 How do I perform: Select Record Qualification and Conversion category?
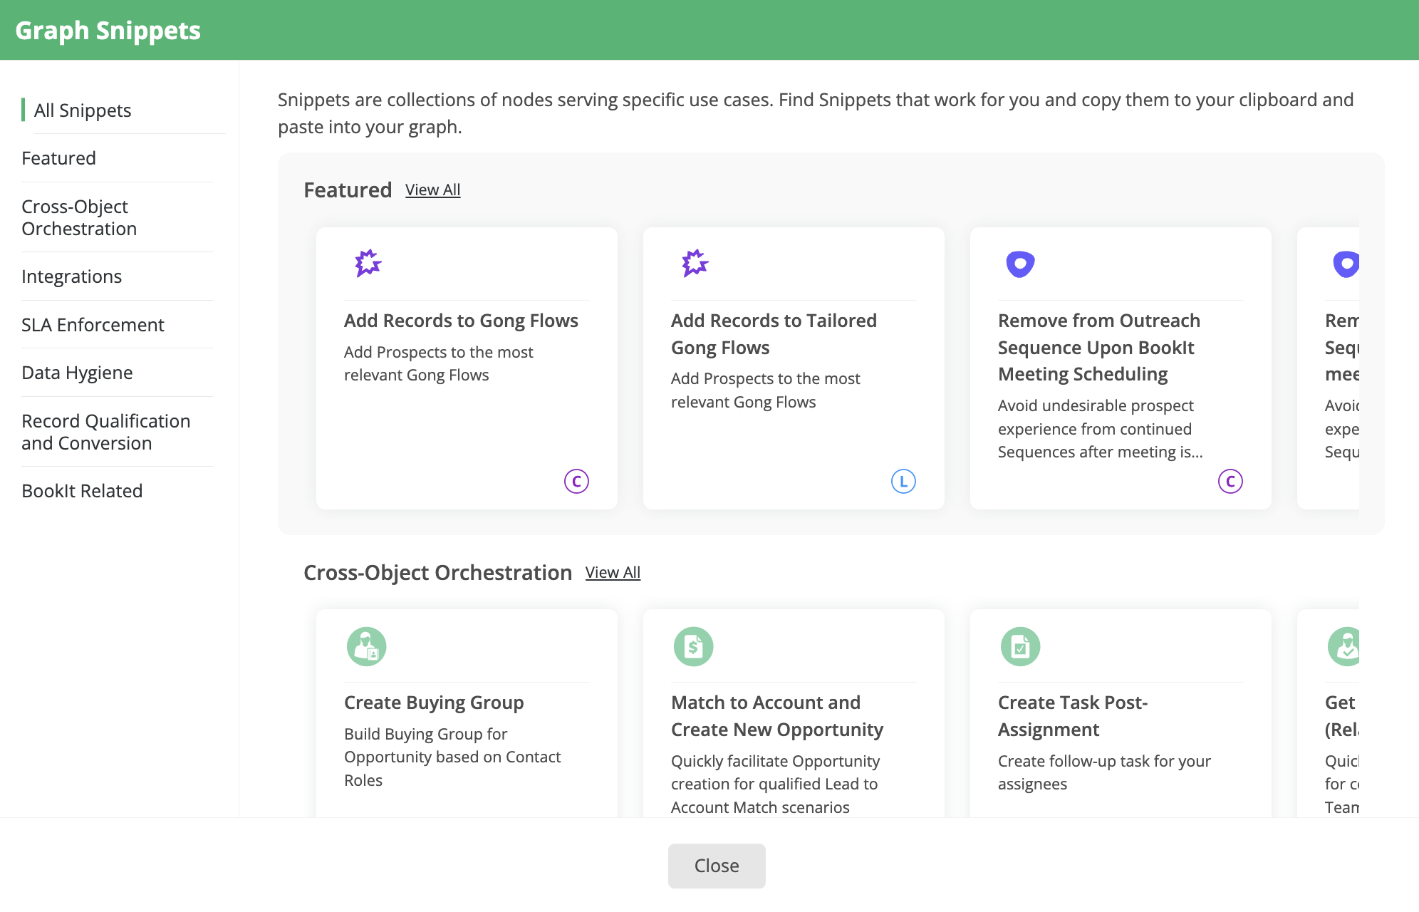point(106,432)
